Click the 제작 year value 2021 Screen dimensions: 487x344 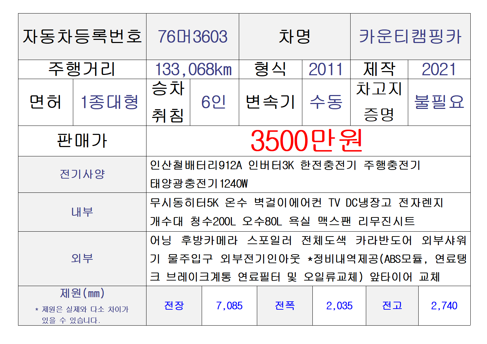coord(439,69)
